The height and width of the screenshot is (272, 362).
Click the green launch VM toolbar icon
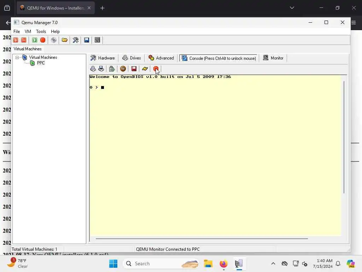tap(35, 40)
